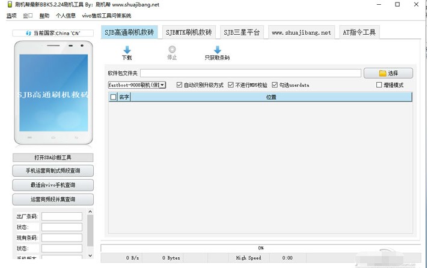Open the 选项 menu
This screenshot has height=268, width=428.
11,16
